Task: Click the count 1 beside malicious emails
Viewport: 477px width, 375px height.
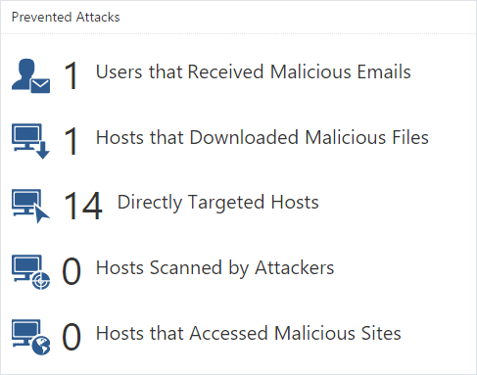Action: pyautogui.click(x=72, y=75)
